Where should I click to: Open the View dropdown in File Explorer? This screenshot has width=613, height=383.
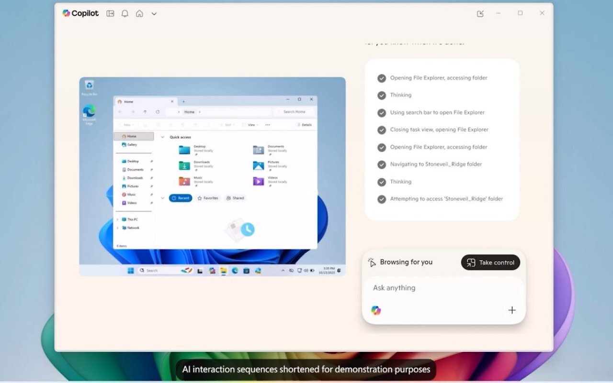pyautogui.click(x=250, y=125)
